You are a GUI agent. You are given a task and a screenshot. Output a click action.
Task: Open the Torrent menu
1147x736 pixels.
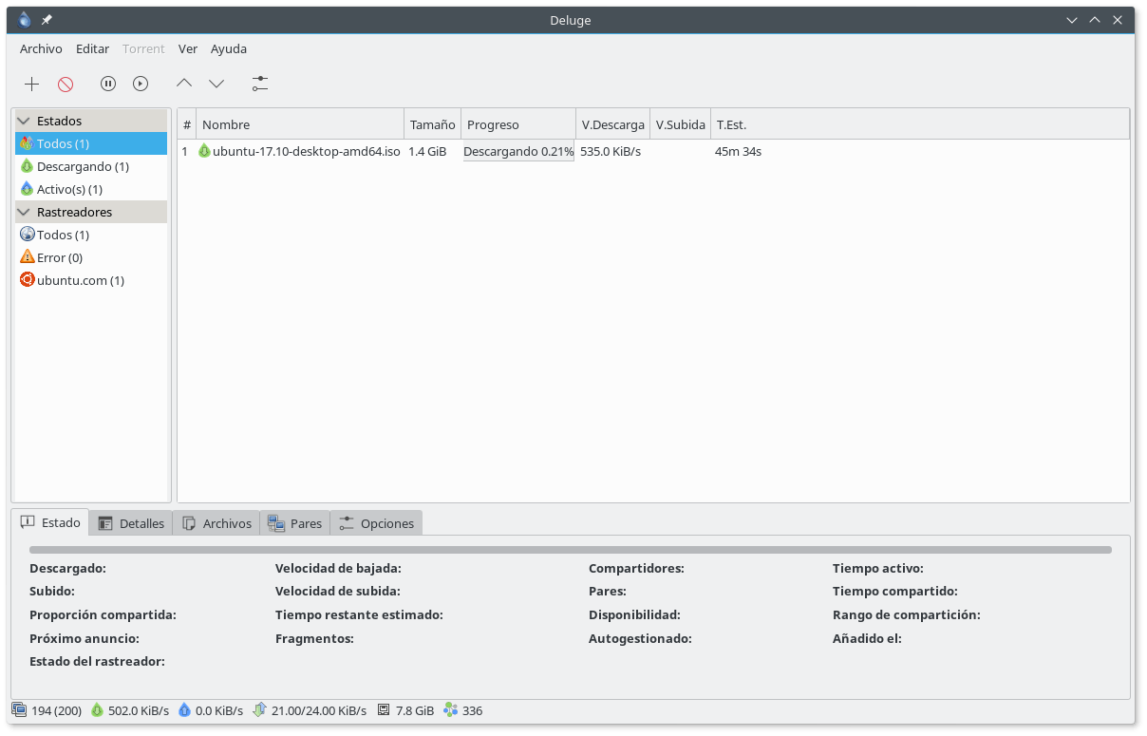[x=143, y=48]
